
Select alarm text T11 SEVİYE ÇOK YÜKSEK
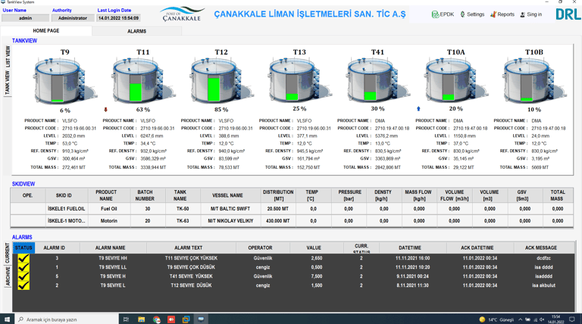[x=191, y=258]
